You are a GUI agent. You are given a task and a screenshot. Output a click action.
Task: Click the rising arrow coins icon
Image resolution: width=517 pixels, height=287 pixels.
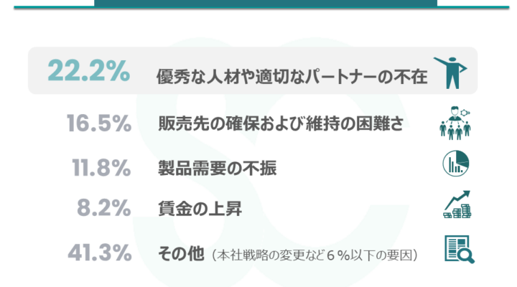[457, 206]
